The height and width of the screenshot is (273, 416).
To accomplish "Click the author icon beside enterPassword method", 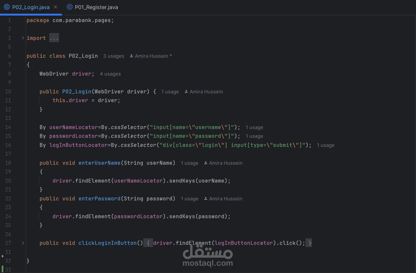I will pyautogui.click(x=206, y=199).
